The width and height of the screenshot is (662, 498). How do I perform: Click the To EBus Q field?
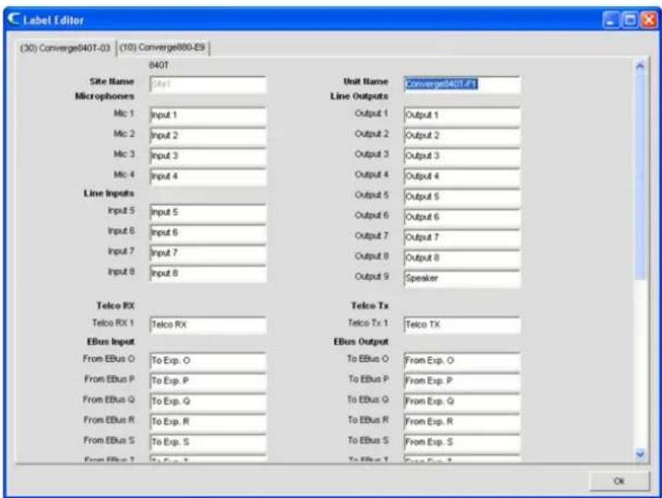[462, 402]
